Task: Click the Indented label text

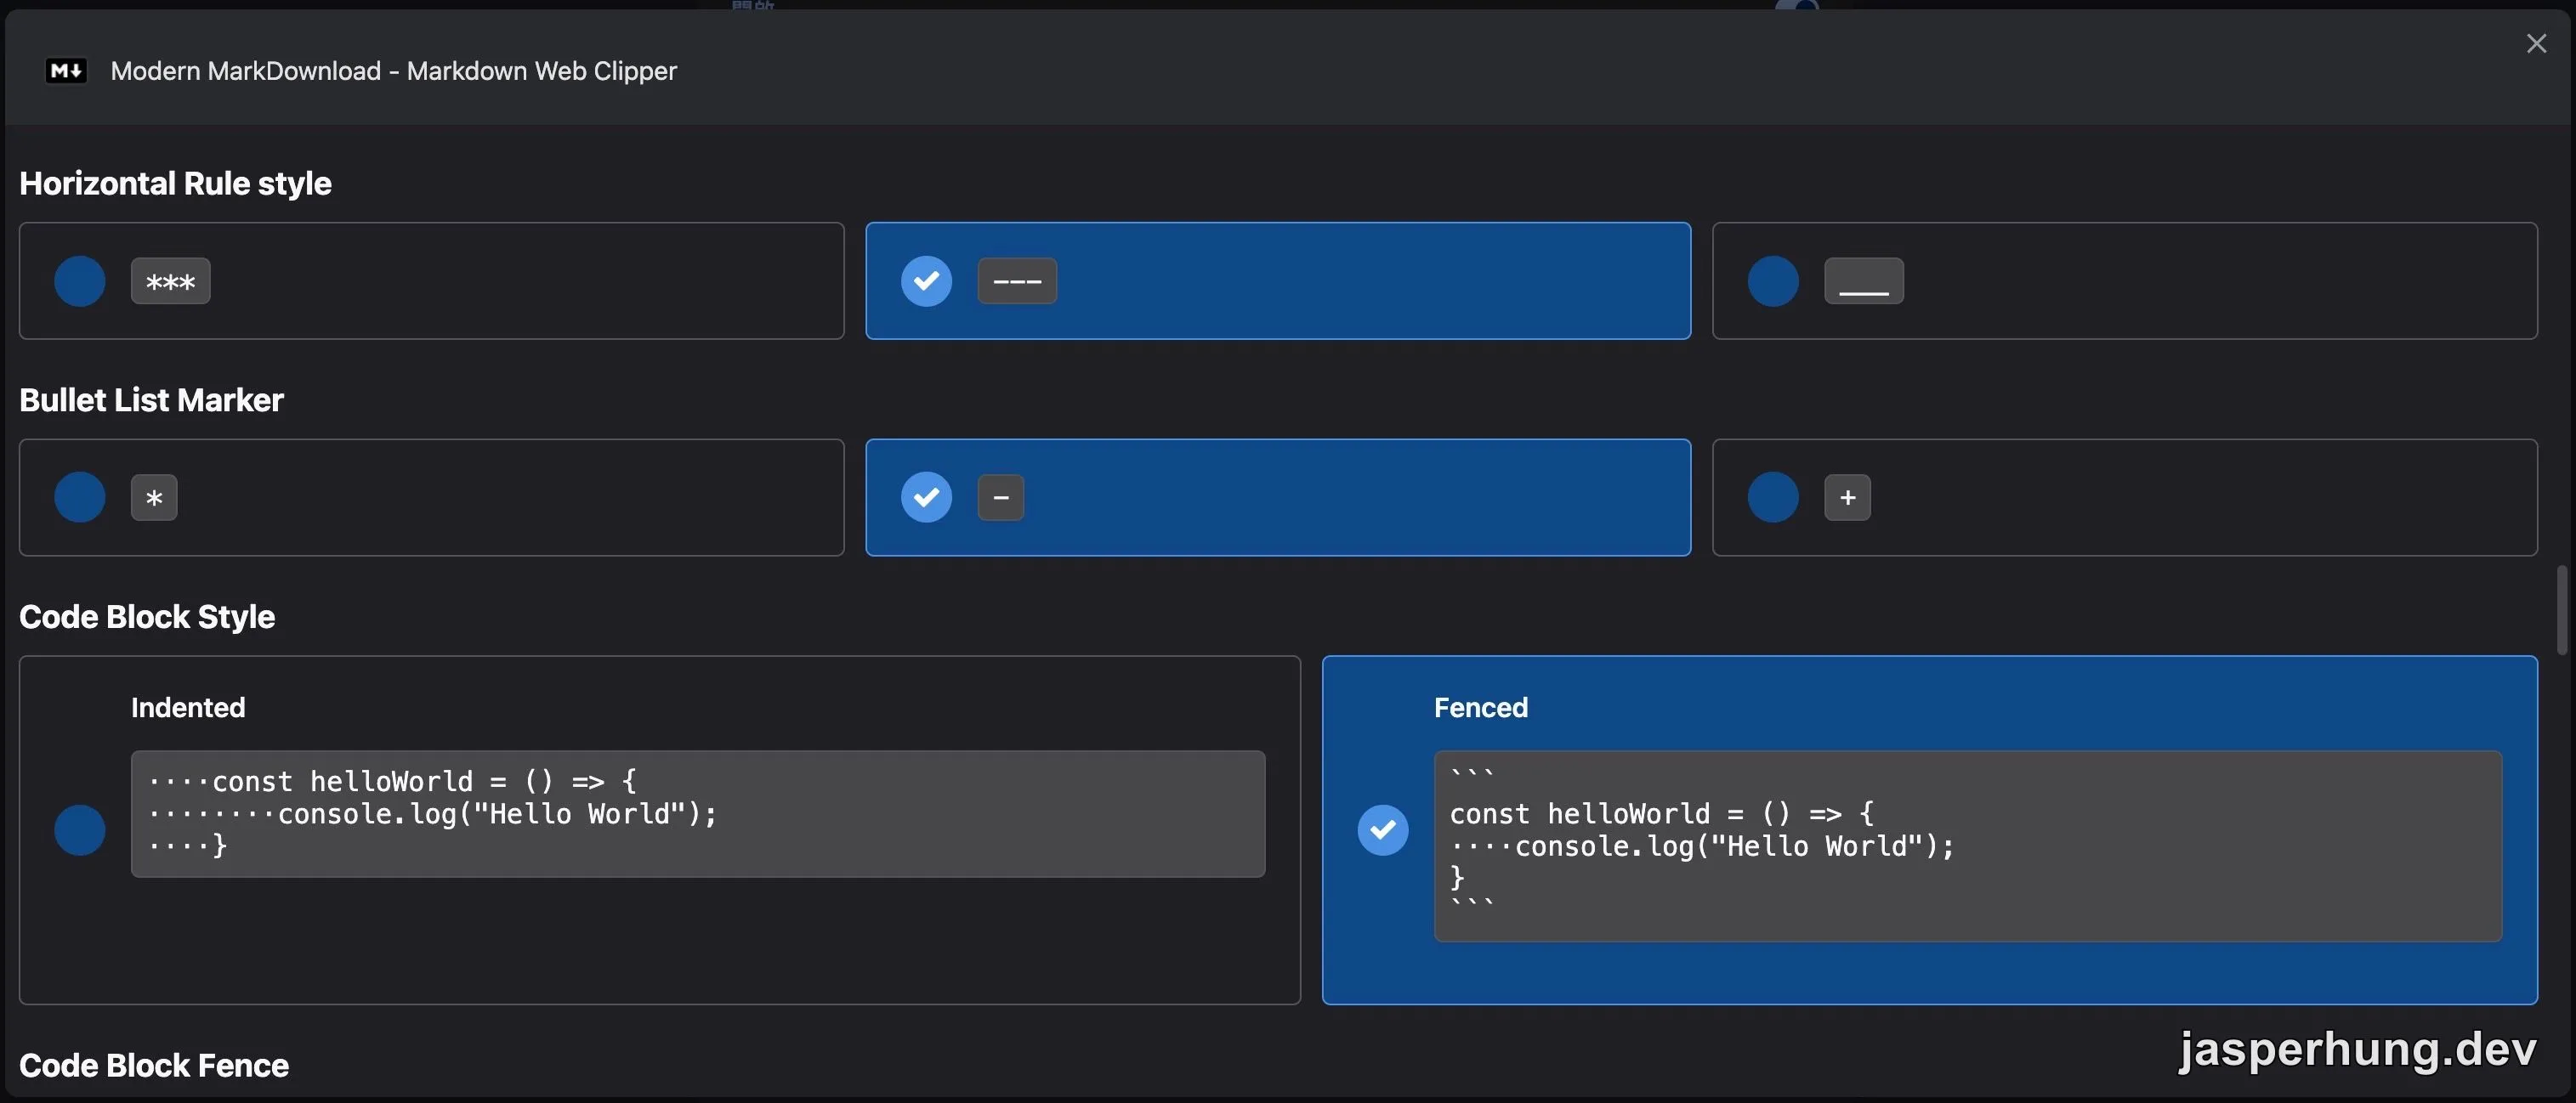Action: [188, 707]
